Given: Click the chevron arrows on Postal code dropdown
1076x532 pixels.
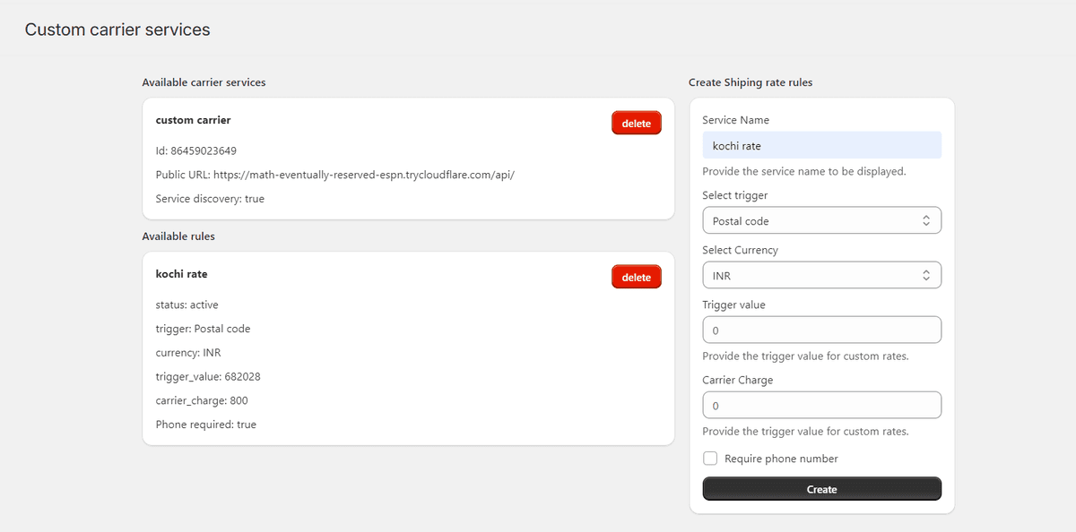Looking at the screenshot, I should pyautogui.click(x=926, y=220).
